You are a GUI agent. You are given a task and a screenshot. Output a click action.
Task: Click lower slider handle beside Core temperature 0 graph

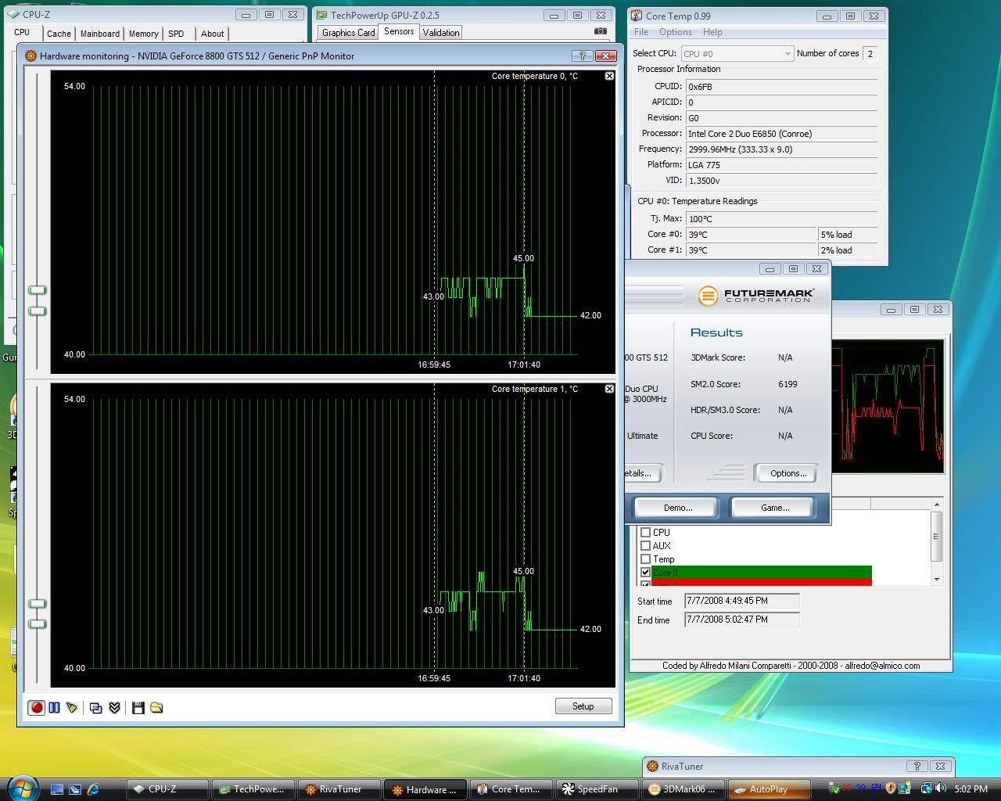38,311
